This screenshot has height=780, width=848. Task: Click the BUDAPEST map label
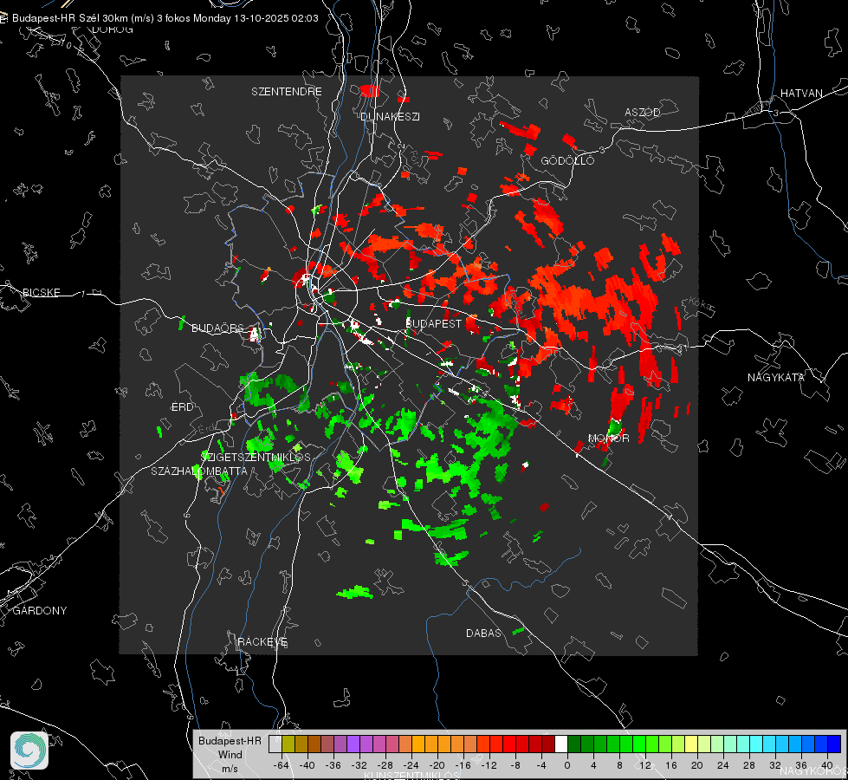coord(433,323)
